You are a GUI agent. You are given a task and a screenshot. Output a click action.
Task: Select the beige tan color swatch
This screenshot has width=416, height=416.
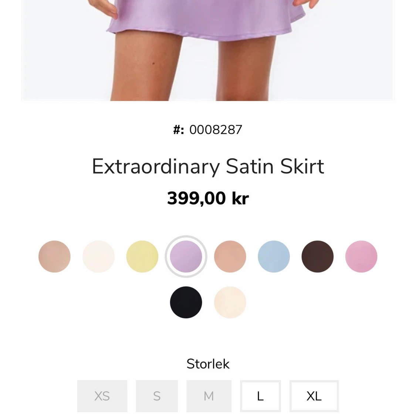[x=54, y=256]
